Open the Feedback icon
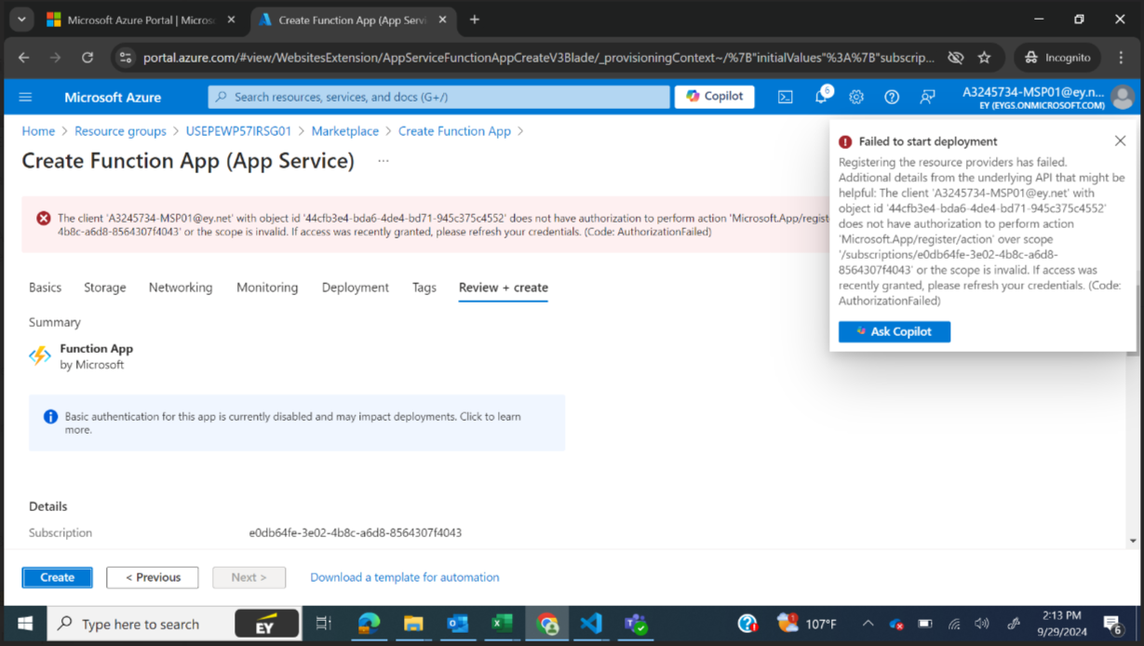 coord(927,97)
